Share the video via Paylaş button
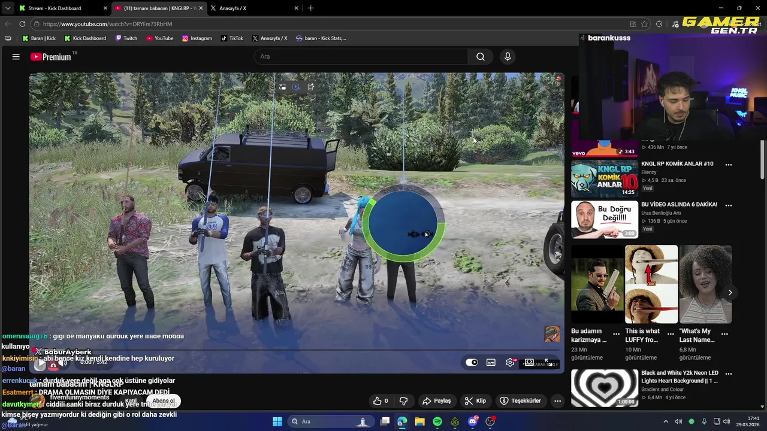This screenshot has height=431, width=767. 436,401
